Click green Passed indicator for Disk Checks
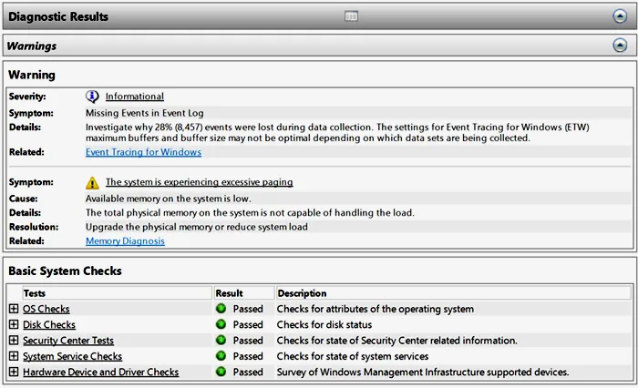 [x=221, y=325]
